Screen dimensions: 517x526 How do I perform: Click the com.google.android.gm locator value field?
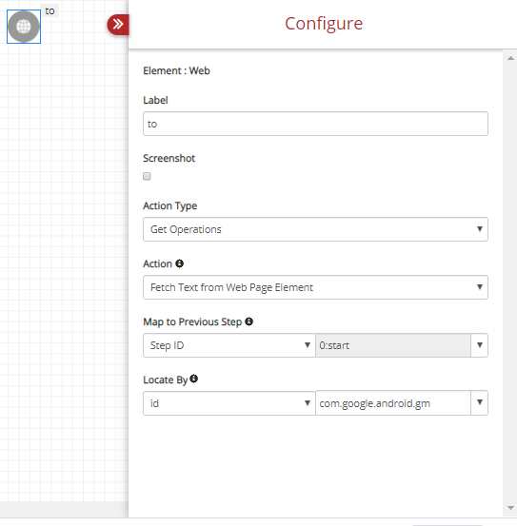tap(393, 403)
